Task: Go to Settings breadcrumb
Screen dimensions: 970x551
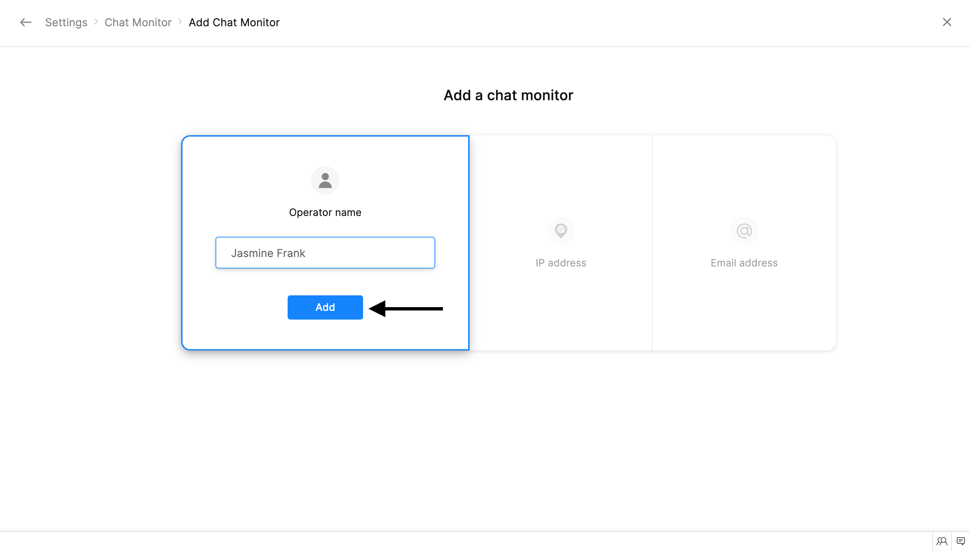Action: click(66, 22)
